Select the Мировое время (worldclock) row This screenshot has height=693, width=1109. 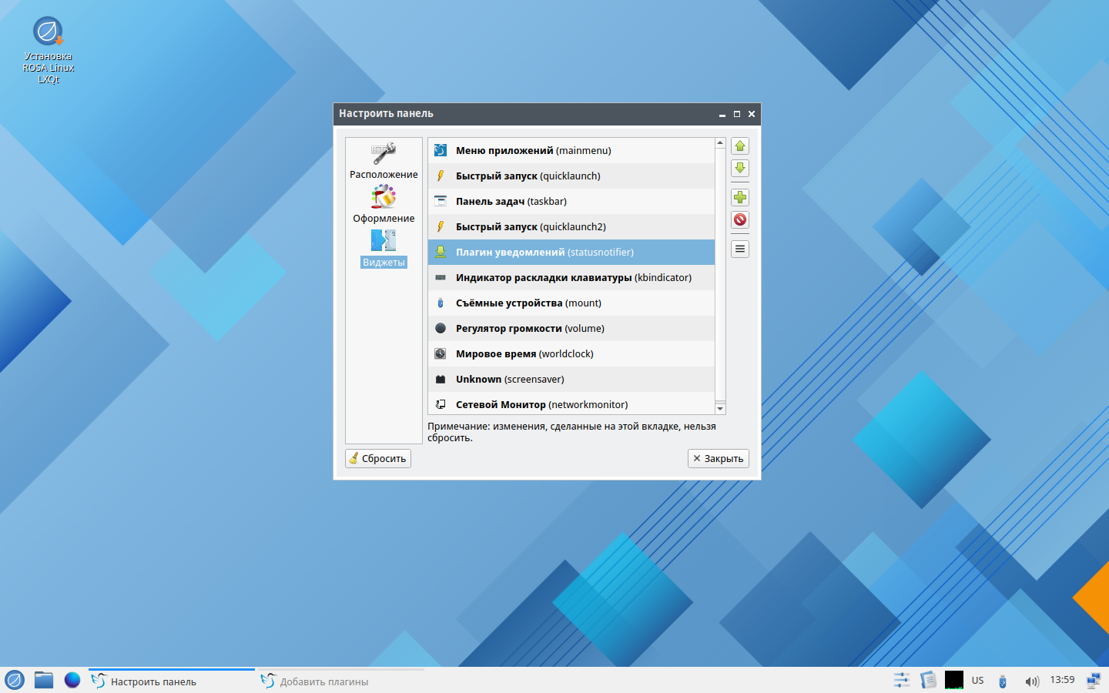coord(571,353)
